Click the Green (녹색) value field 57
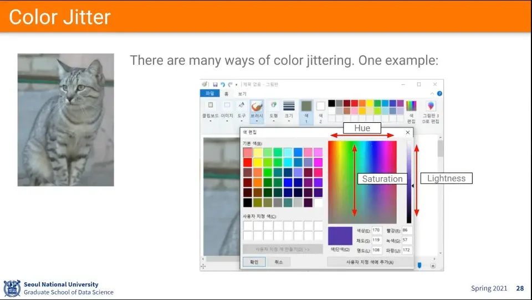The image size is (532, 300). click(x=407, y=240)
